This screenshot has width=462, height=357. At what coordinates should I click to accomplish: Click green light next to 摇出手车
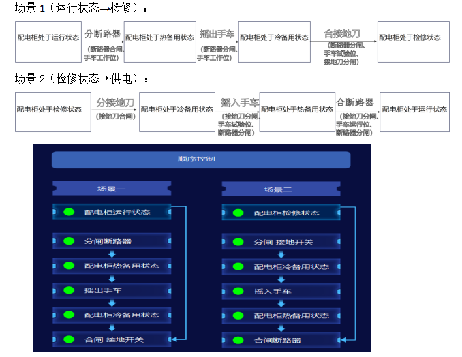click(x=69, y=290)
